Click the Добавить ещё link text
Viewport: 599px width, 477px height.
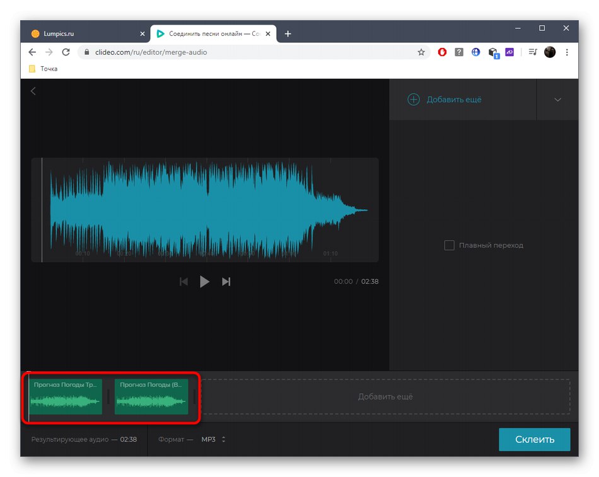(454, 100)
